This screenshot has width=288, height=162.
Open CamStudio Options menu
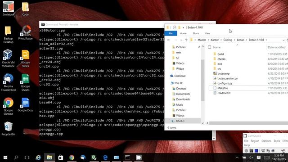266,141
